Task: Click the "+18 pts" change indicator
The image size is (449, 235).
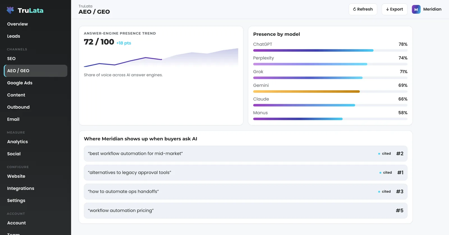Action: pyautogui.click(x=124, y=43)
